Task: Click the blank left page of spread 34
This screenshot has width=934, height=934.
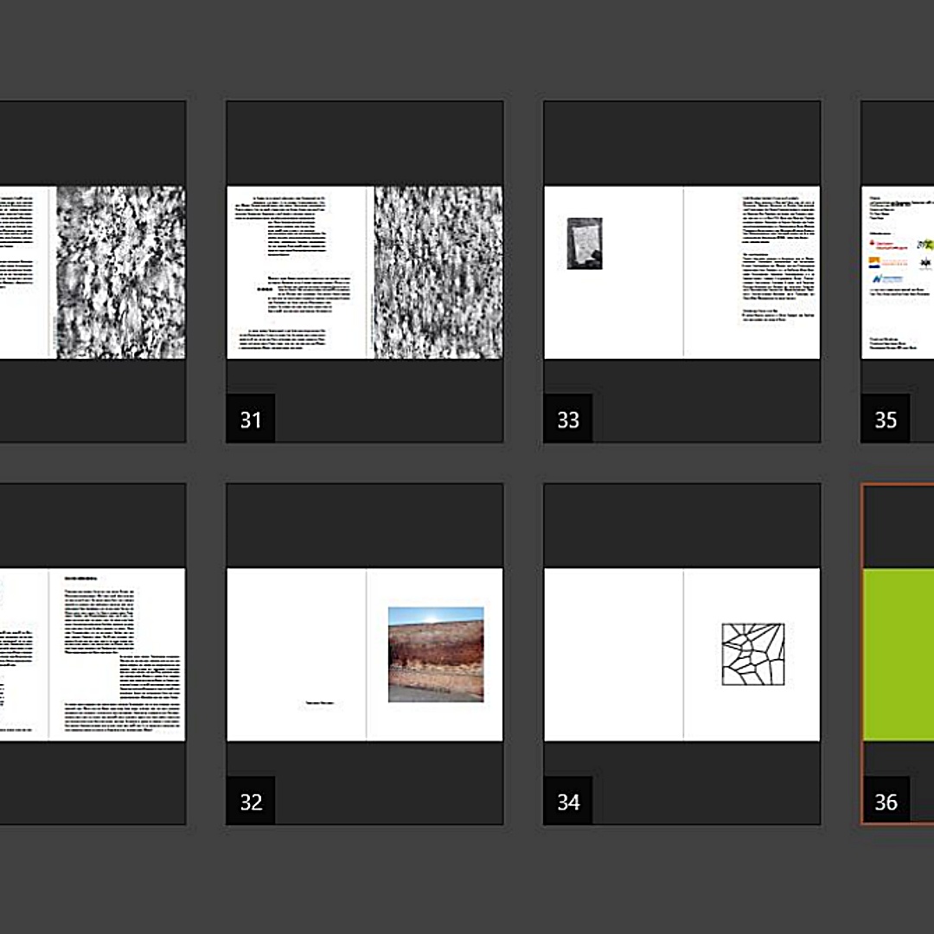Action: click(613, 654)
